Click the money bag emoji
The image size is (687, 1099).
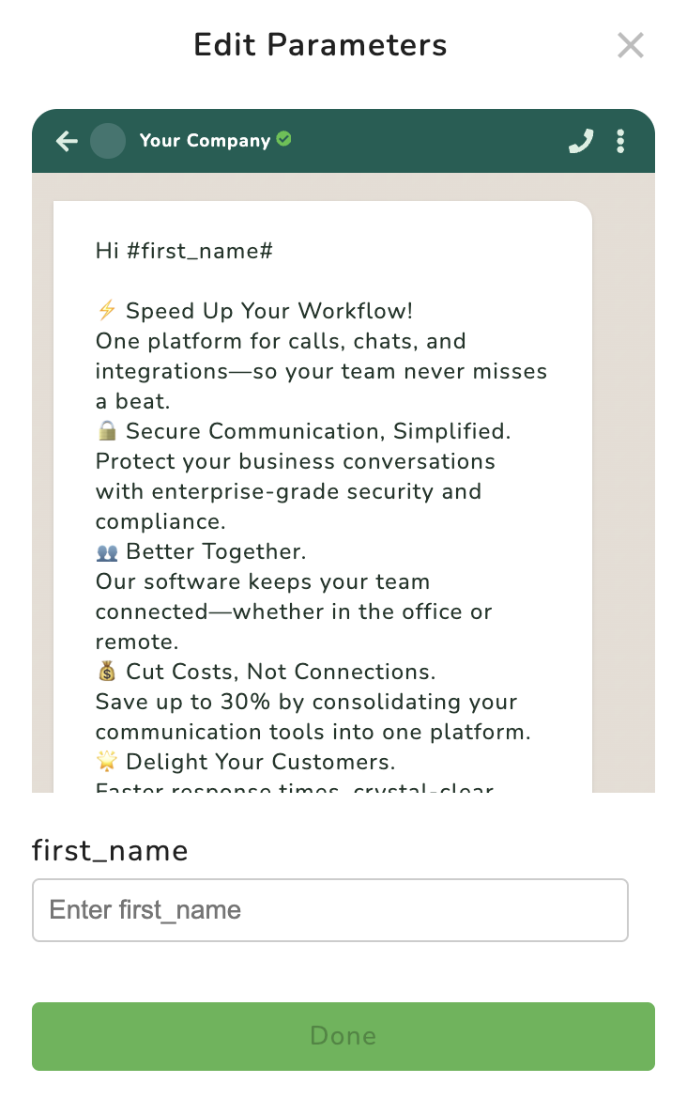(106, 672)
